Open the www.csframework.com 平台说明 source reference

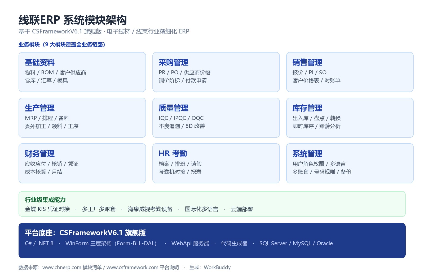pos(143,267)
